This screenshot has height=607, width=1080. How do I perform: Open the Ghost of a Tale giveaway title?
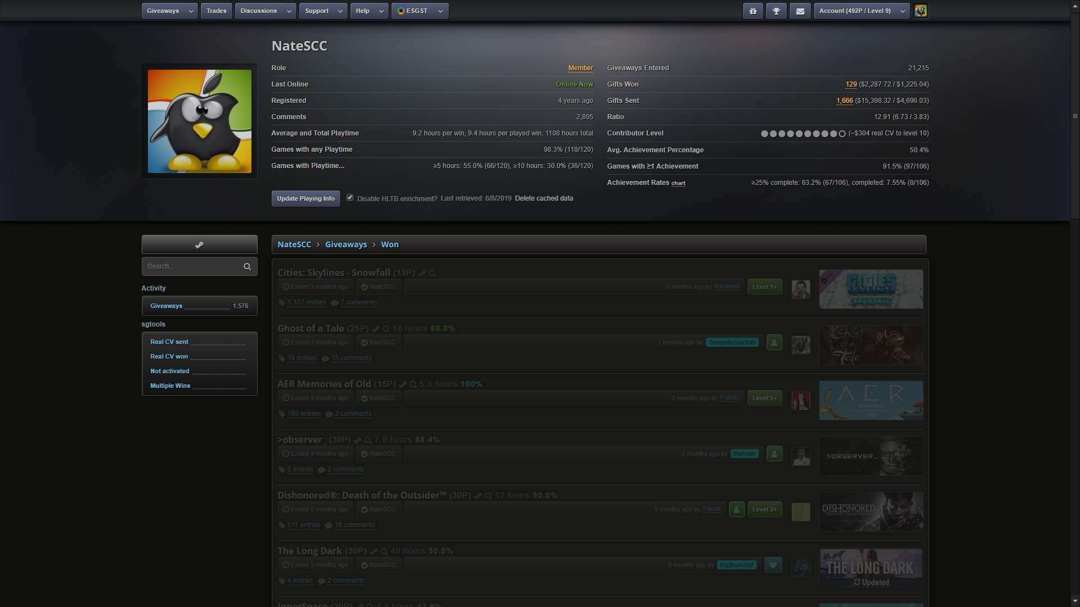click(x=310, y=328)
